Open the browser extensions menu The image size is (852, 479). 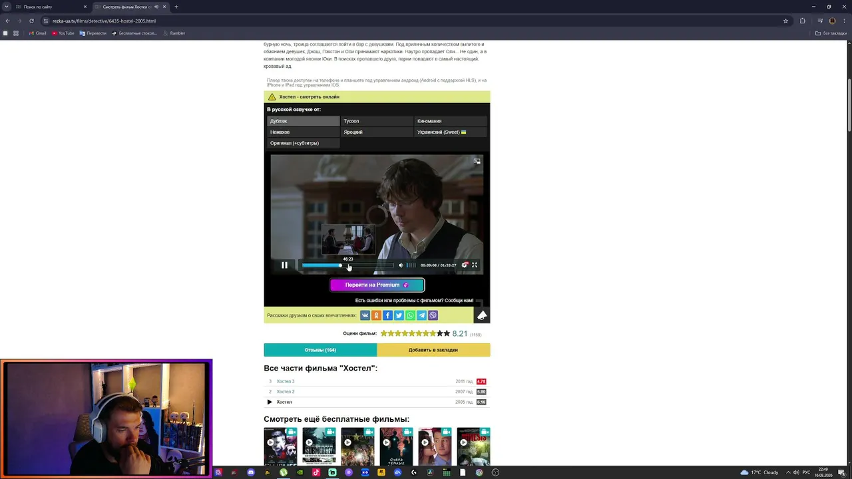point(802,21)
